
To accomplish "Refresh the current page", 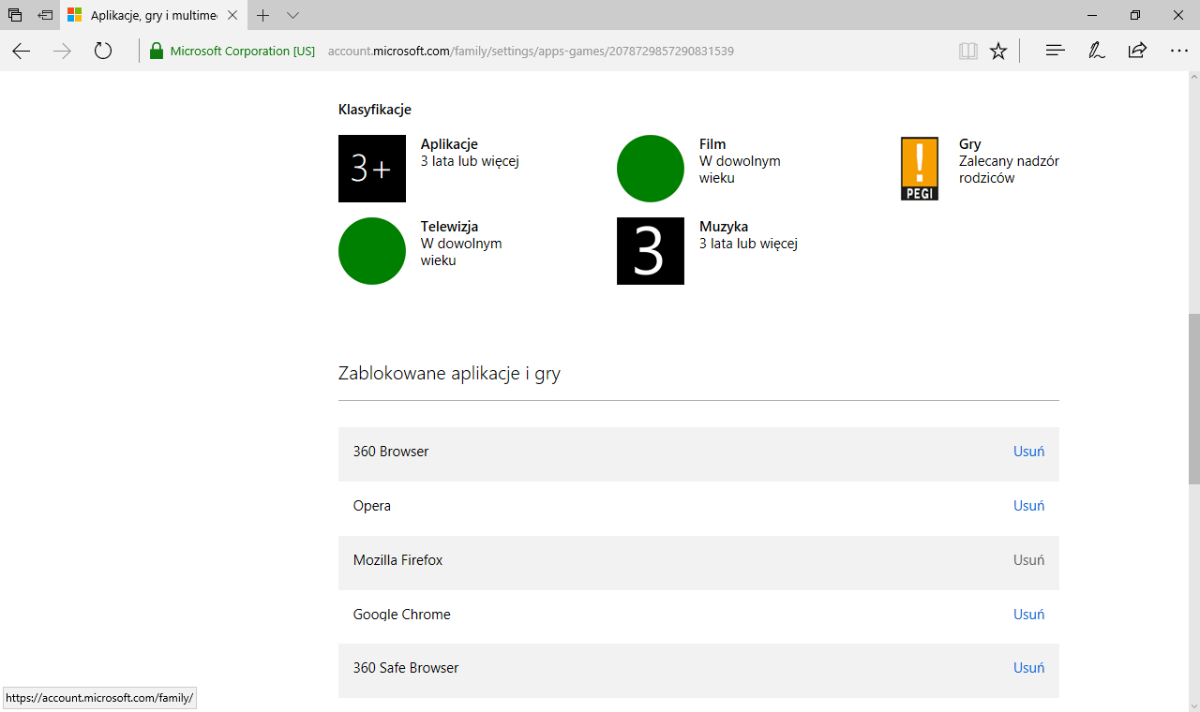I will (x=103, y=52).
